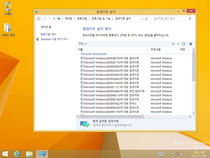Launch Internet Explorer from taskbar
Viewport: 210px width, 158px height.
pyautogui.click(x=17, y=154)
